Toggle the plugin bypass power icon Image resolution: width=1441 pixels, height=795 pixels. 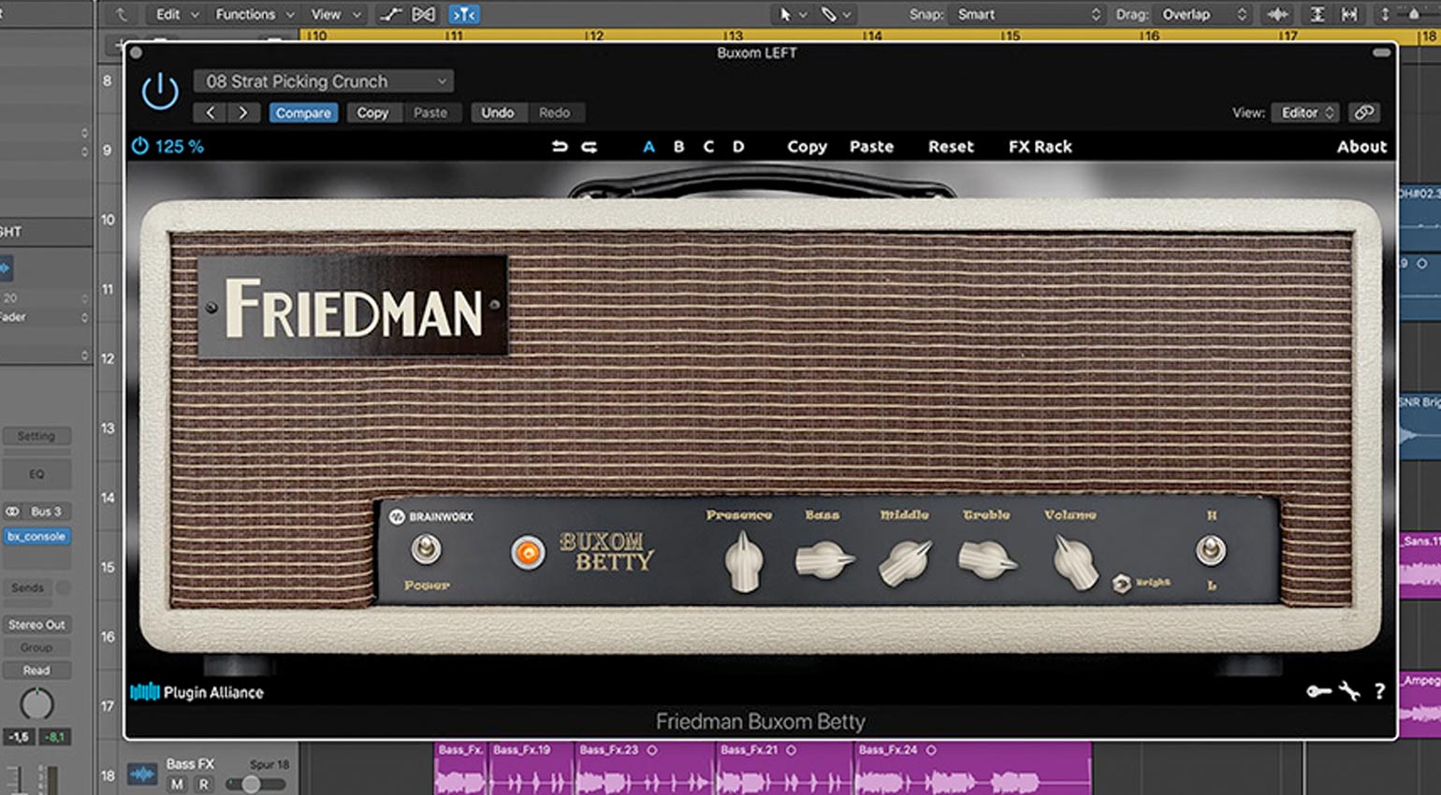160,92
